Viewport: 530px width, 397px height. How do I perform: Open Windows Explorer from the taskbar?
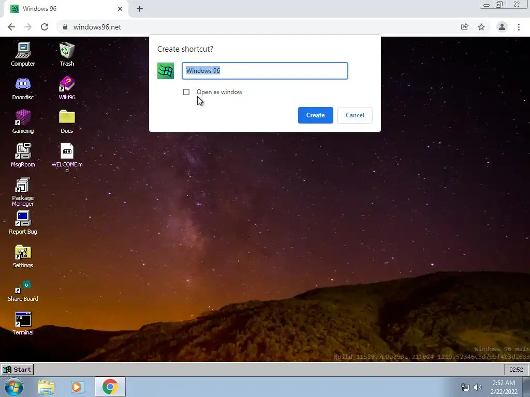coord(46,387)
